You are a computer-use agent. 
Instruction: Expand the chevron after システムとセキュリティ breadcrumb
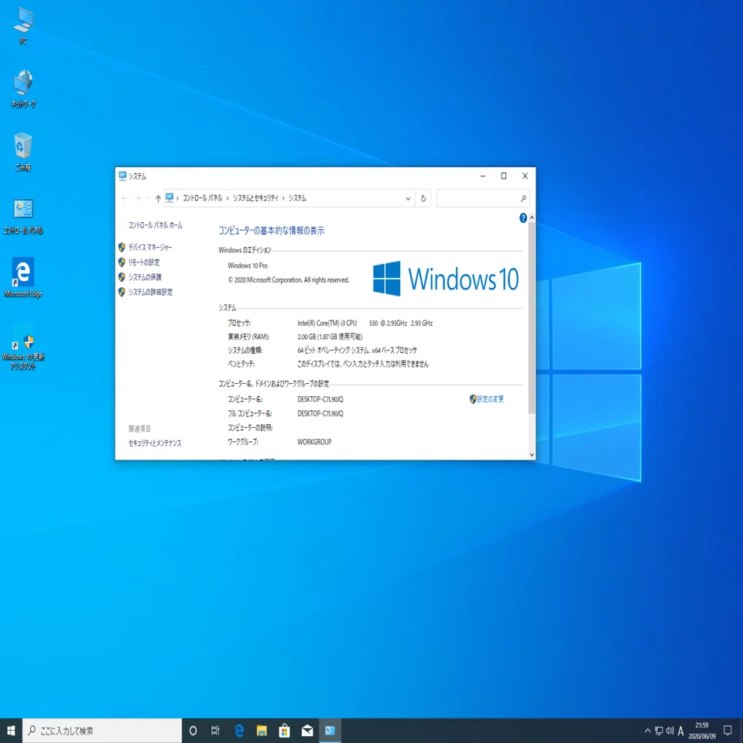coord(283,199)
